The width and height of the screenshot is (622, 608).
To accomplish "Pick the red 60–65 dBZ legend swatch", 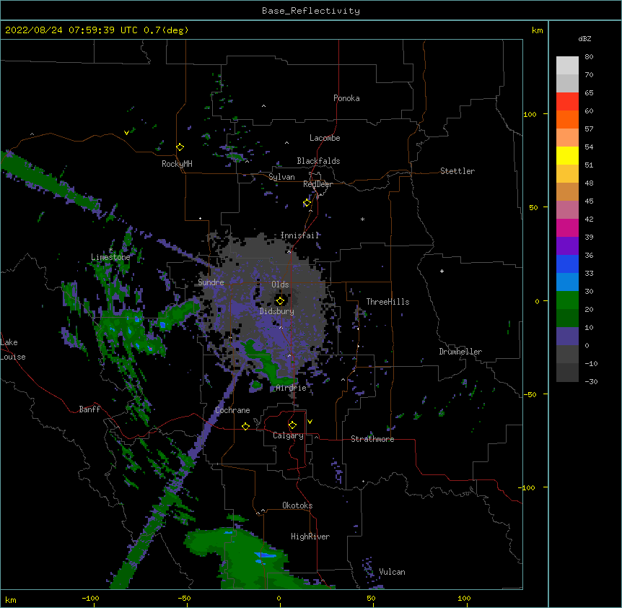I will (567, 102).
